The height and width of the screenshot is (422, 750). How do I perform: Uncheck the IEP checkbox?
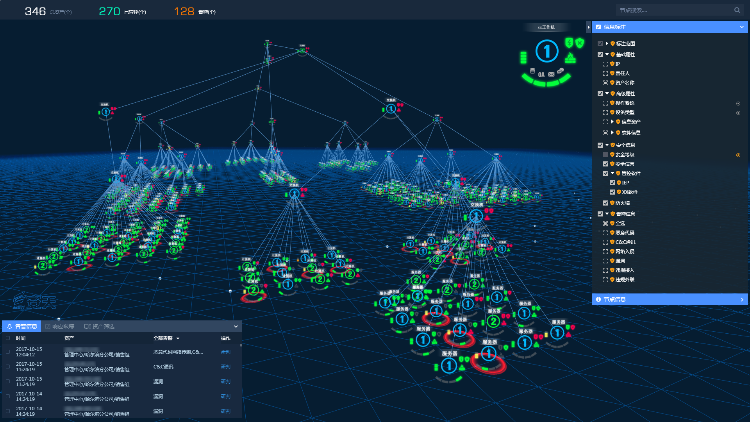[x=612, y=183]
